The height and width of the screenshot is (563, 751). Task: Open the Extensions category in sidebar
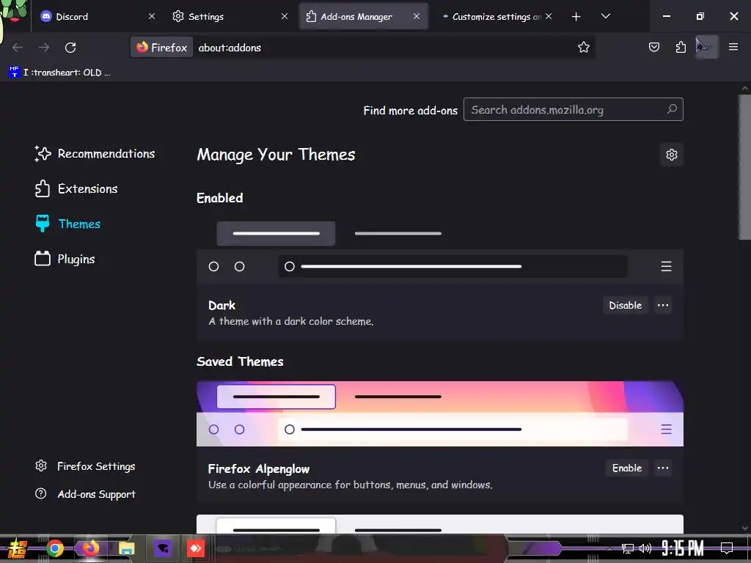point(76,188)
